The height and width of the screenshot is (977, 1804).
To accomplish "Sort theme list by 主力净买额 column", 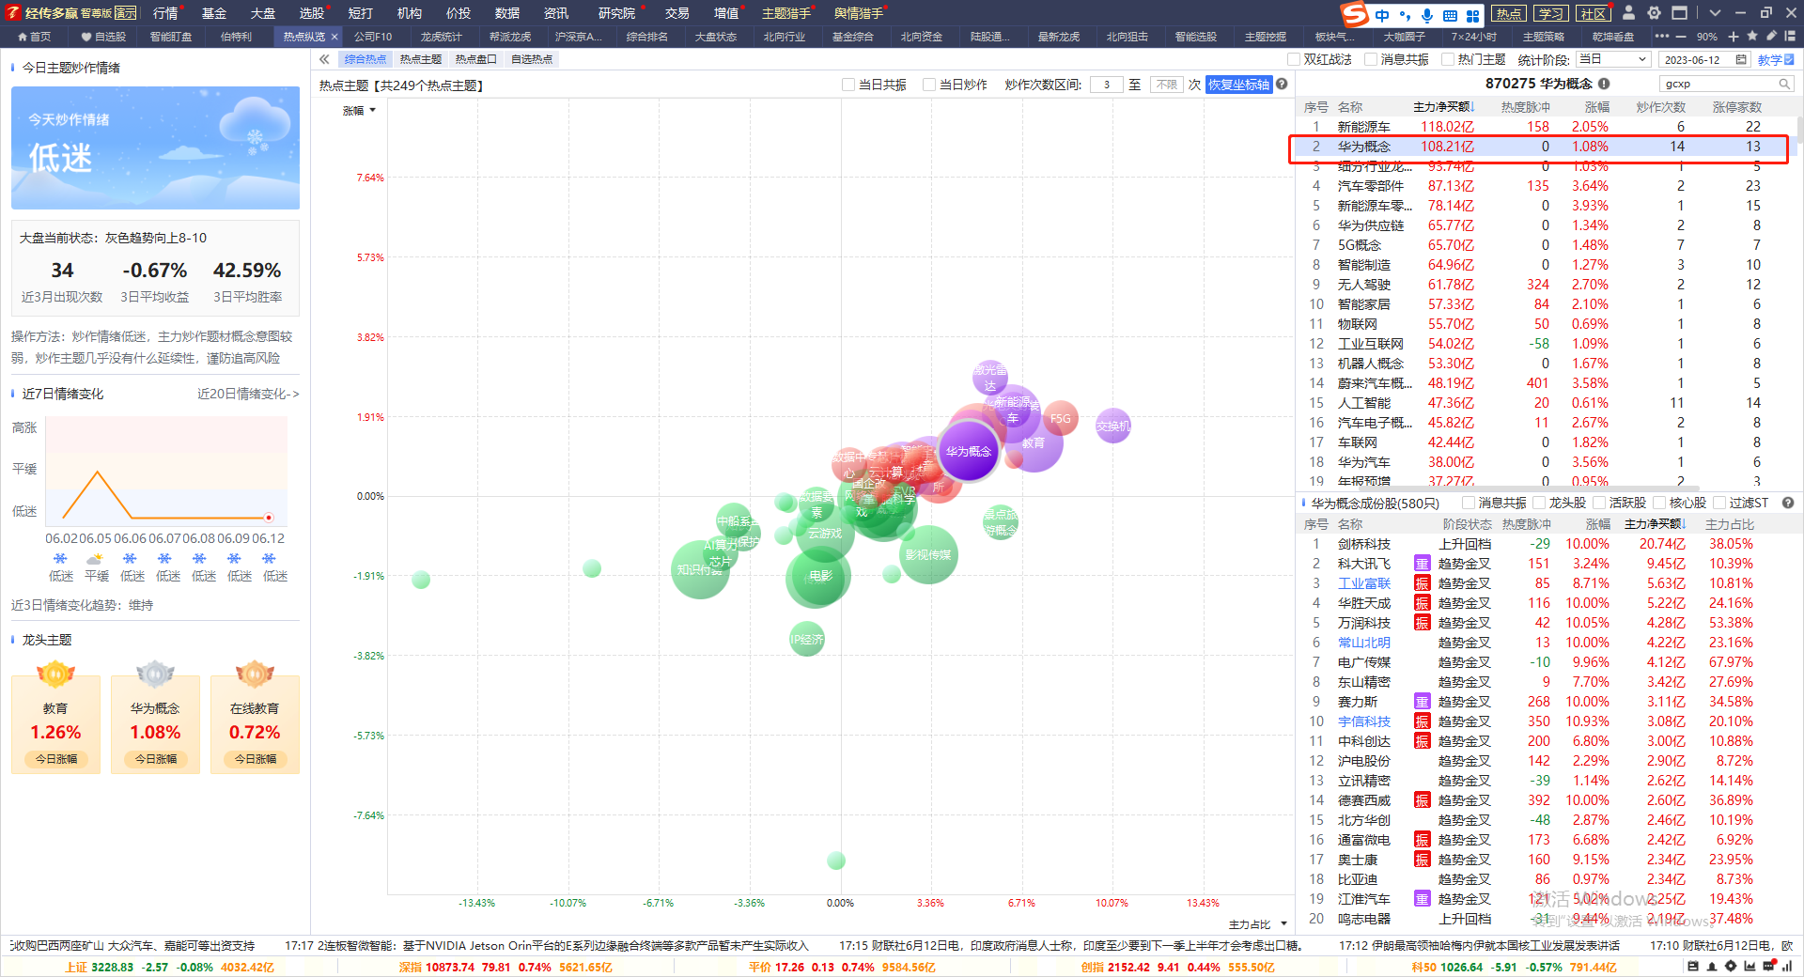I will click(1444, 107).
